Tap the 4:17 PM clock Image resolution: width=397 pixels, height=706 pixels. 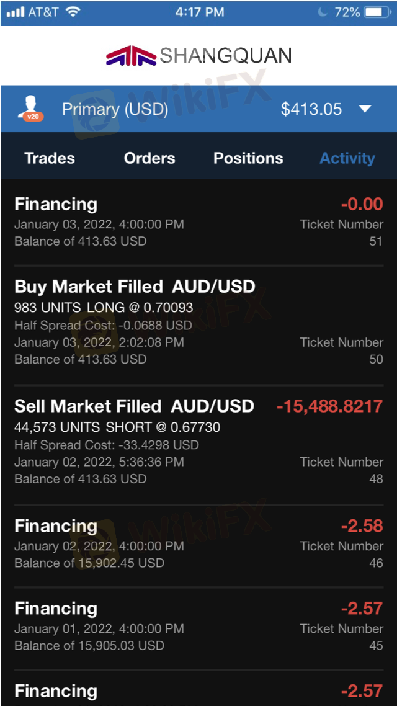pos(200,12)
